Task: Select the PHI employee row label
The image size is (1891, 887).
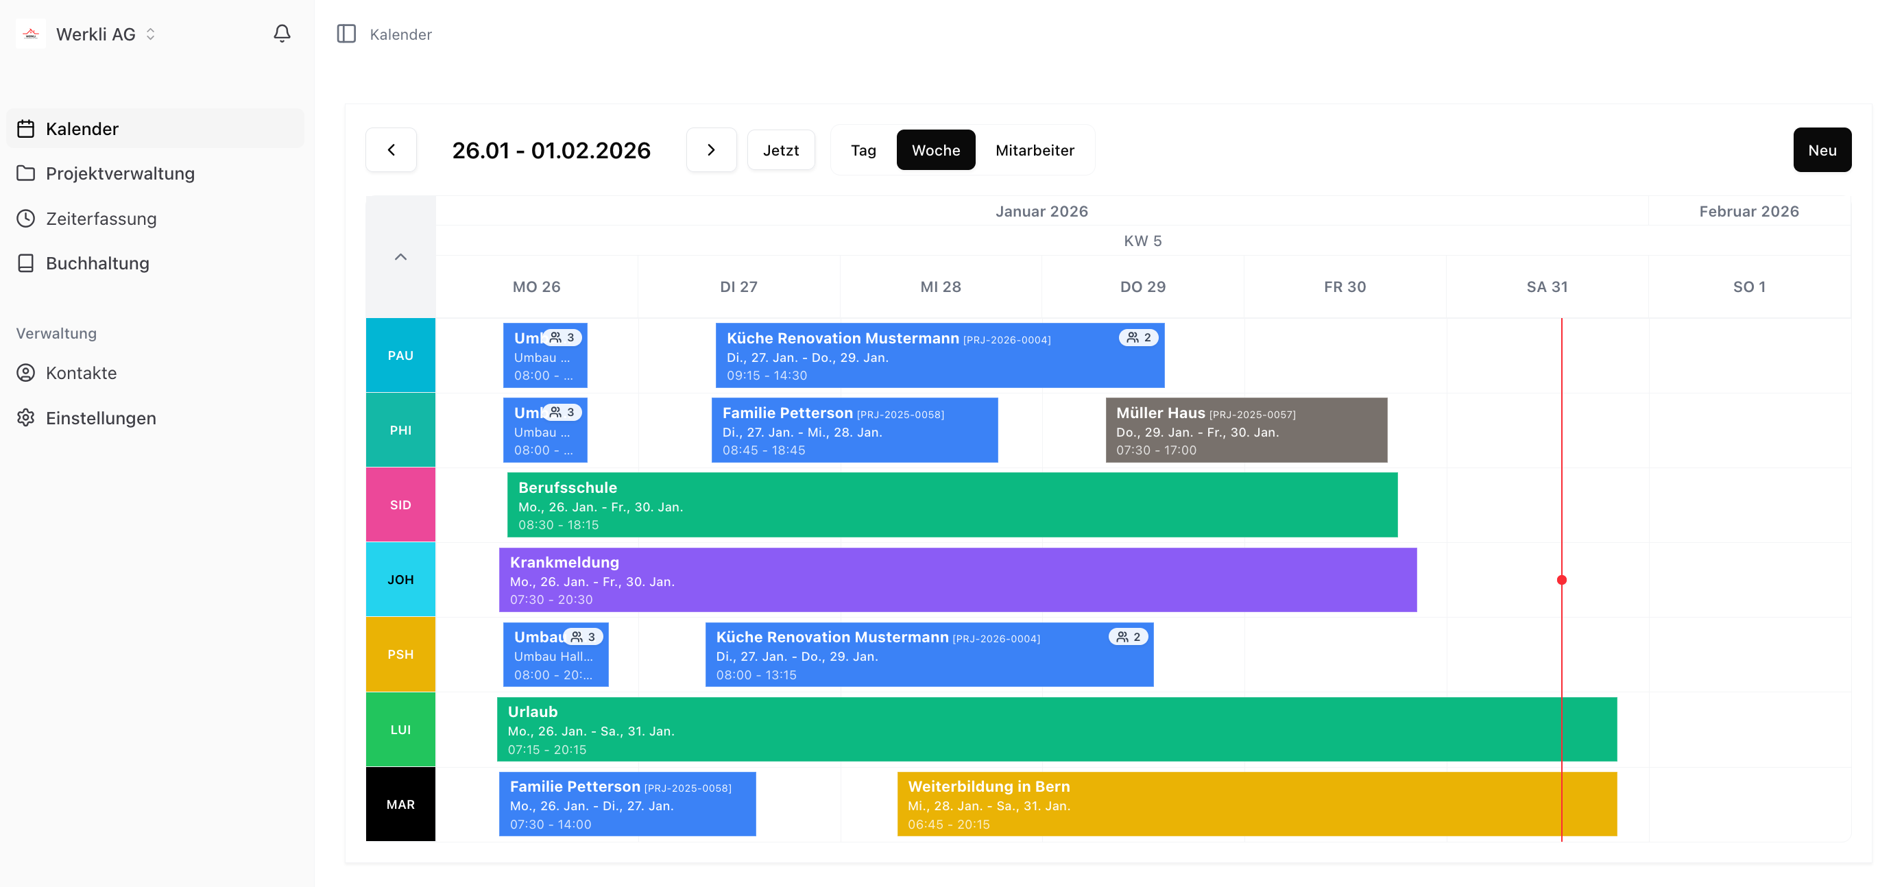Action: click(x=401, y=430)
